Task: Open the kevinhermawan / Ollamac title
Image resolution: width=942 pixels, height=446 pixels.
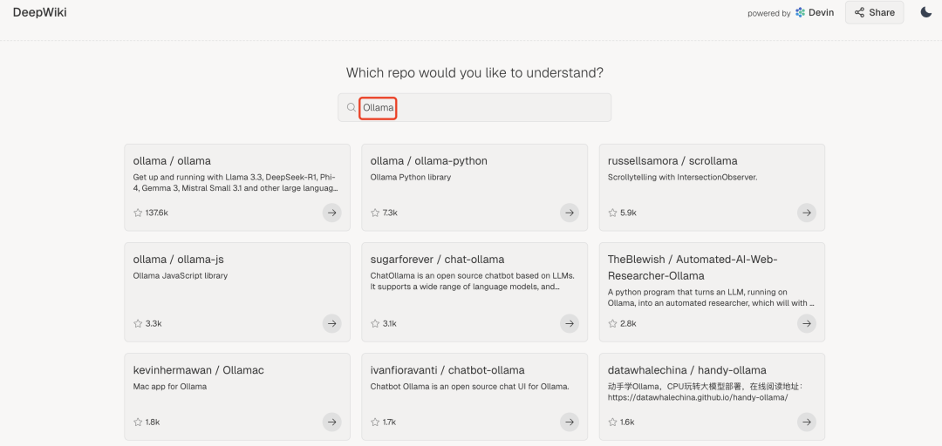Action: (198, 369)
